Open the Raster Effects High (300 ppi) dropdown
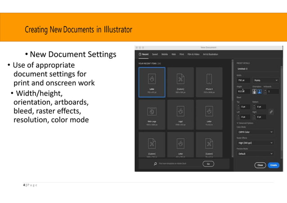Screen dimensions: 287x203 [256, 143]
